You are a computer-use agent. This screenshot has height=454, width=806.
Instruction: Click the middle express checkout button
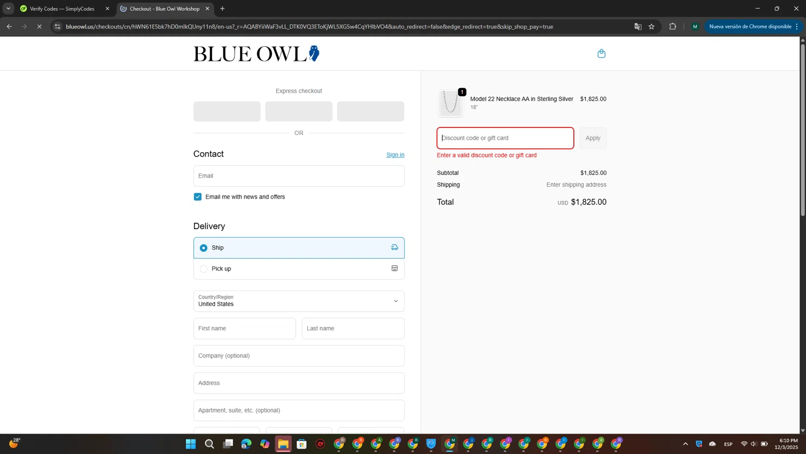(x=299, y=111)
